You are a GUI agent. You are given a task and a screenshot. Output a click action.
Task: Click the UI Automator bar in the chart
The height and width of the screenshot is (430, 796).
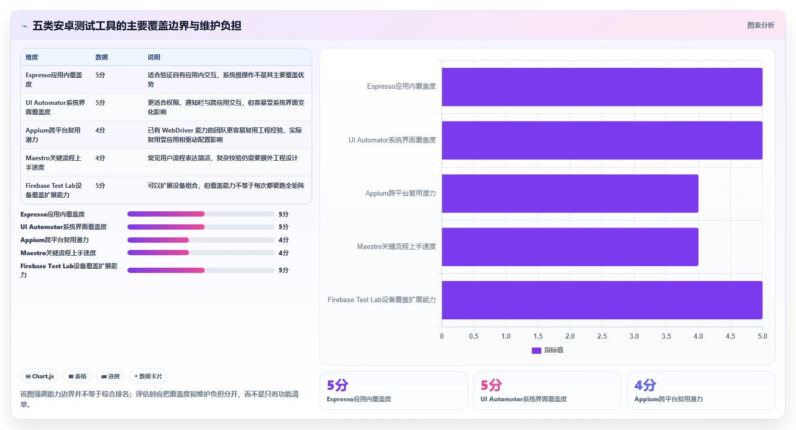click(602, 140)
